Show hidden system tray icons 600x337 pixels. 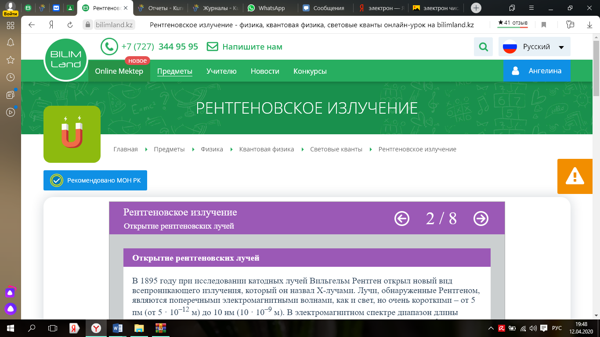click(491, 328)
